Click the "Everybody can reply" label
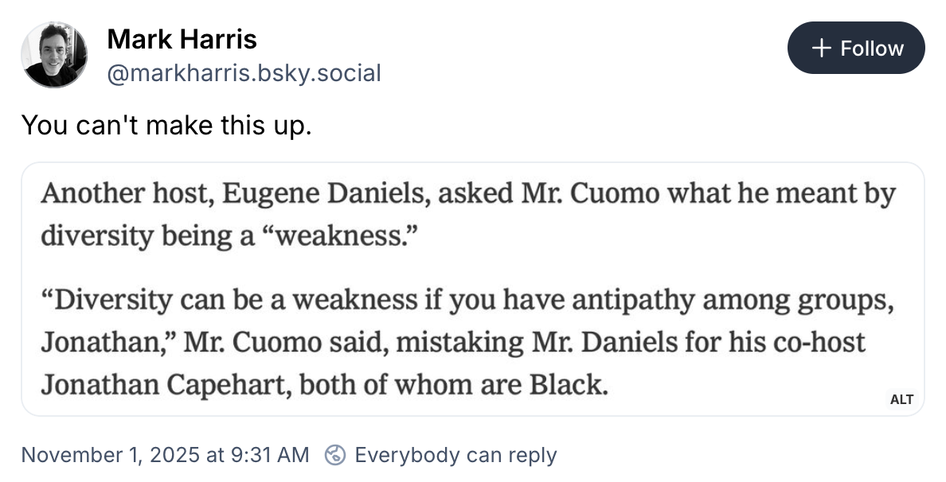This screenshot has width=946, height=482. tap(455, 455)
